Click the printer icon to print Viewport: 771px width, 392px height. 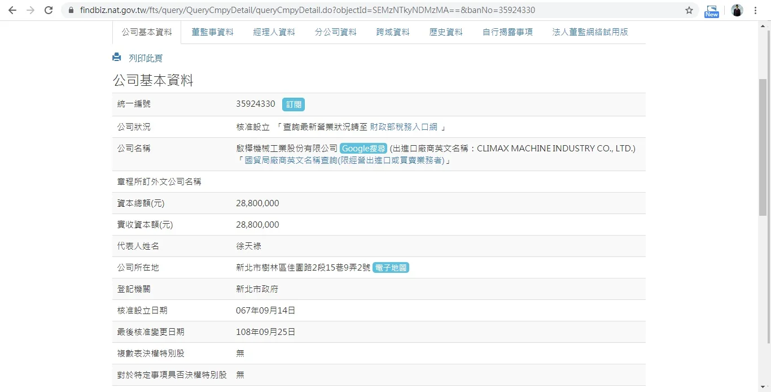(x=117, y=58)
